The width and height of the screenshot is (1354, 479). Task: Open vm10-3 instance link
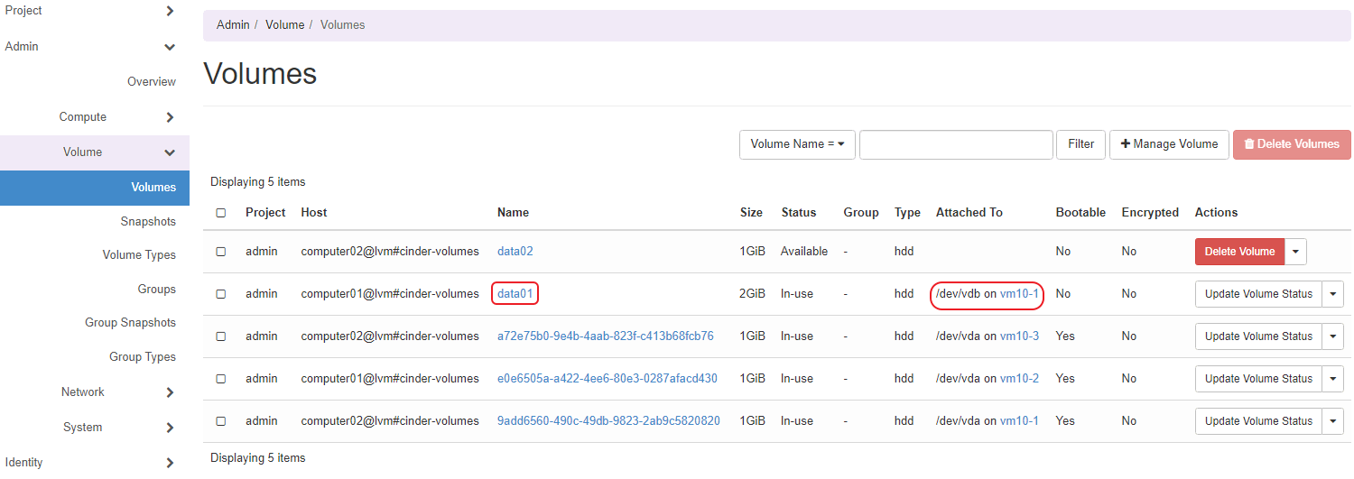1019,336
